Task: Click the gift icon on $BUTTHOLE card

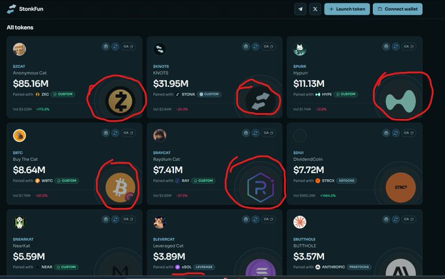Action: point(386,220)
